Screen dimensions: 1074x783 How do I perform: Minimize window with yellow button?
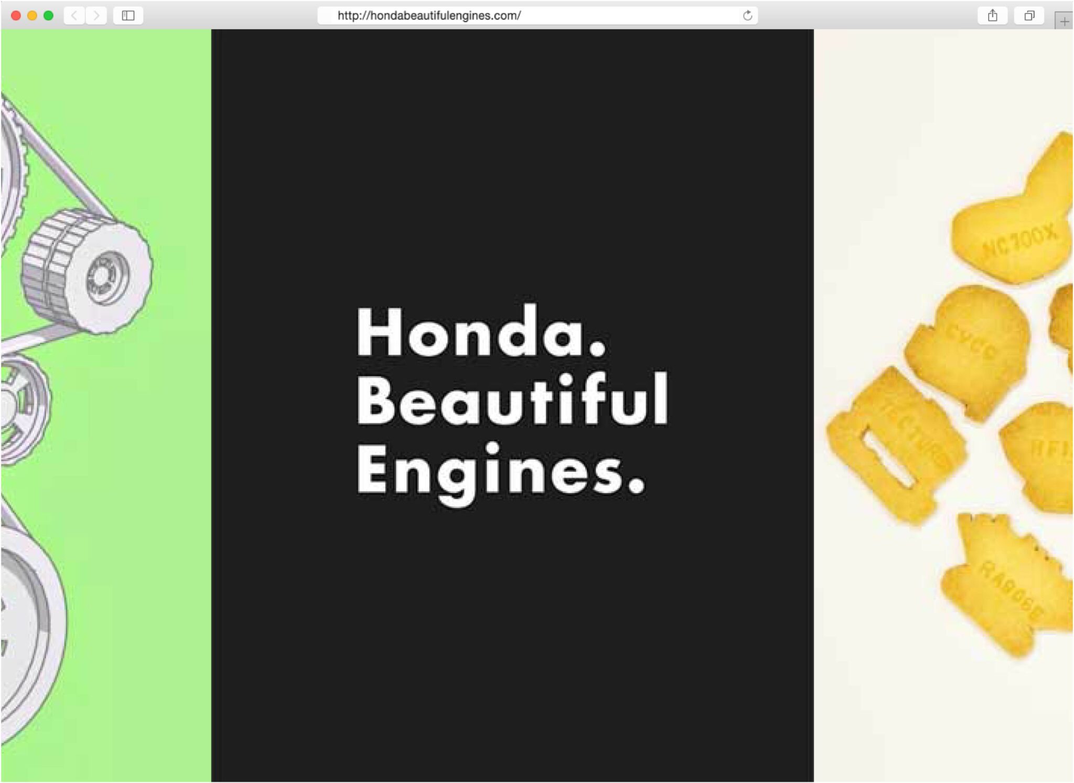32,16
